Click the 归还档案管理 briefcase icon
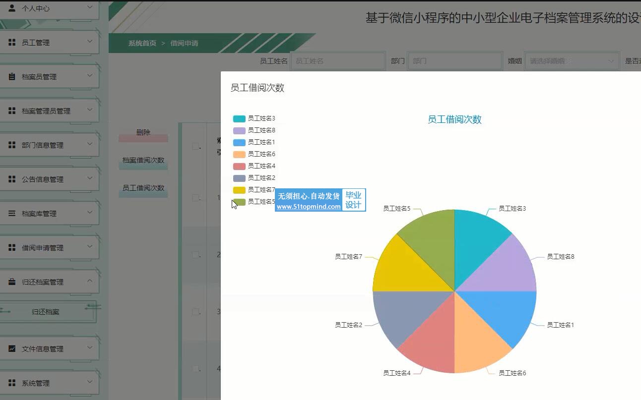The height and width of the screenshot is (400, 641). point(12,282)
